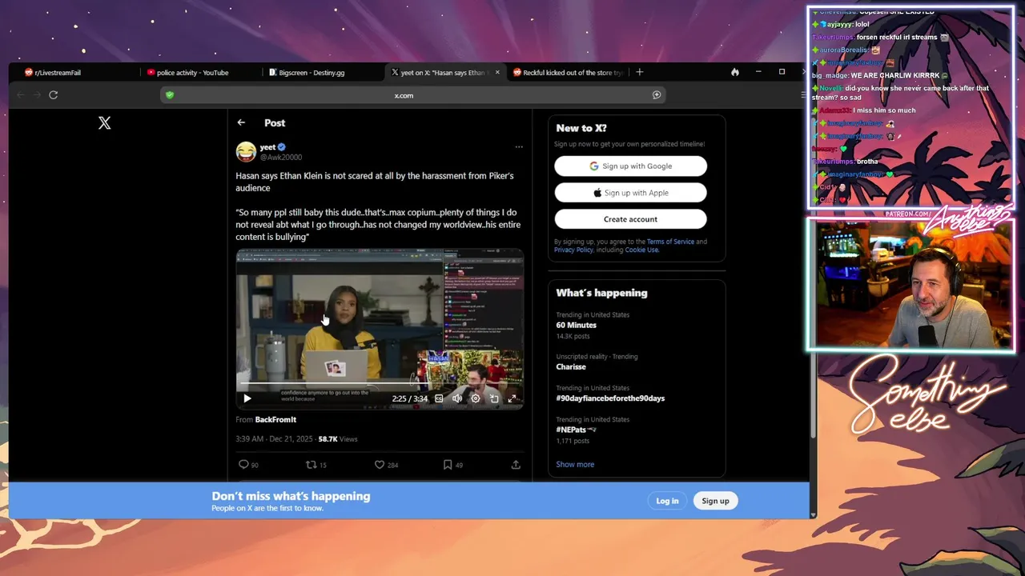Click the browser forward arrow
The width and height of the screenshot is (1025, 576).
pos(37,95)
